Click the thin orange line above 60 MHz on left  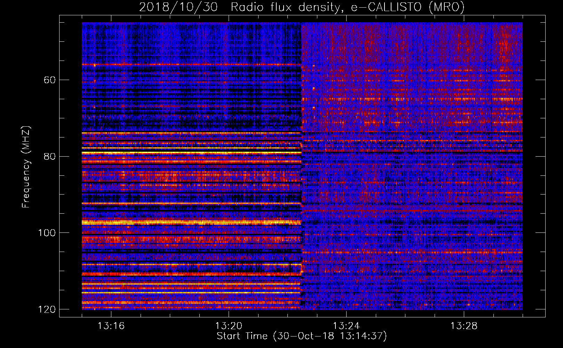[191, 64]
